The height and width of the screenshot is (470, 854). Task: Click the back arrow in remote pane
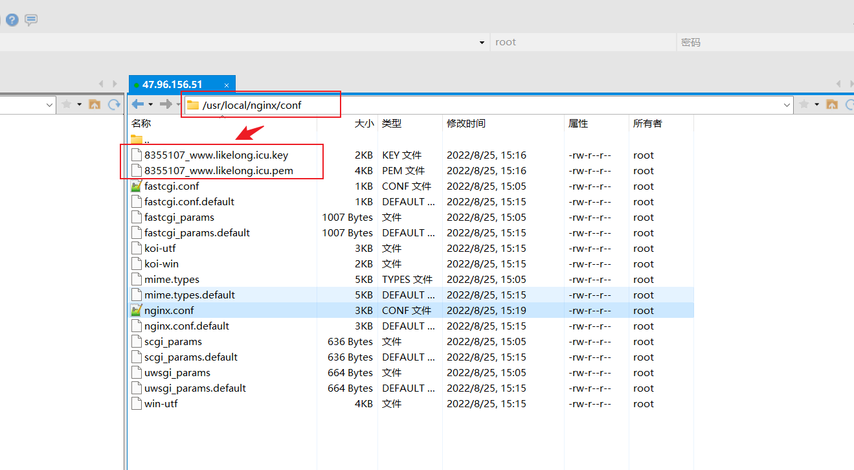click(x=137, y=104)
